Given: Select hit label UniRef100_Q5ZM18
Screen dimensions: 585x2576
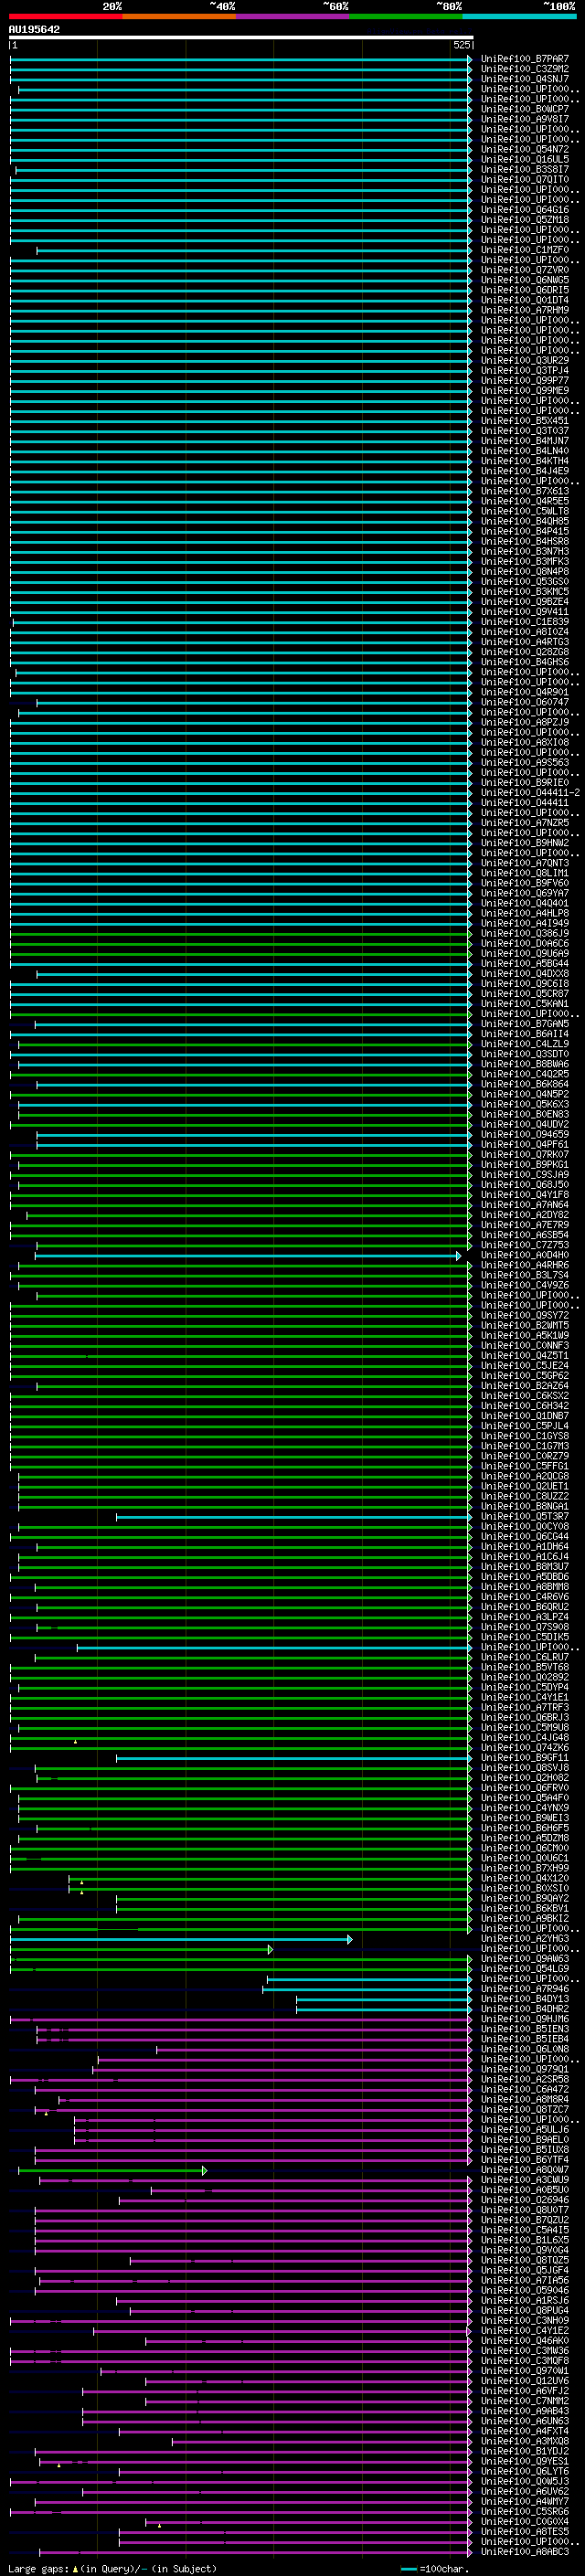Looking at the screenshot, I should point(525,220).
